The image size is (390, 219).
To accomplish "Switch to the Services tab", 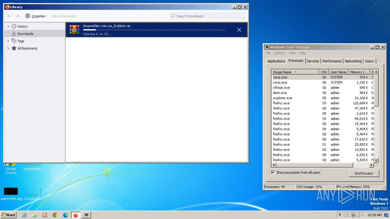I will (313, 61).
